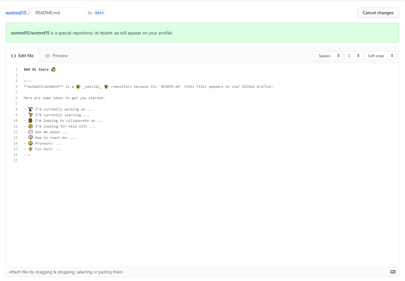Click the sparkles emoji before _special_ on line 4
The height and width of the screenshot is (281, 405).
click(78, 86)
